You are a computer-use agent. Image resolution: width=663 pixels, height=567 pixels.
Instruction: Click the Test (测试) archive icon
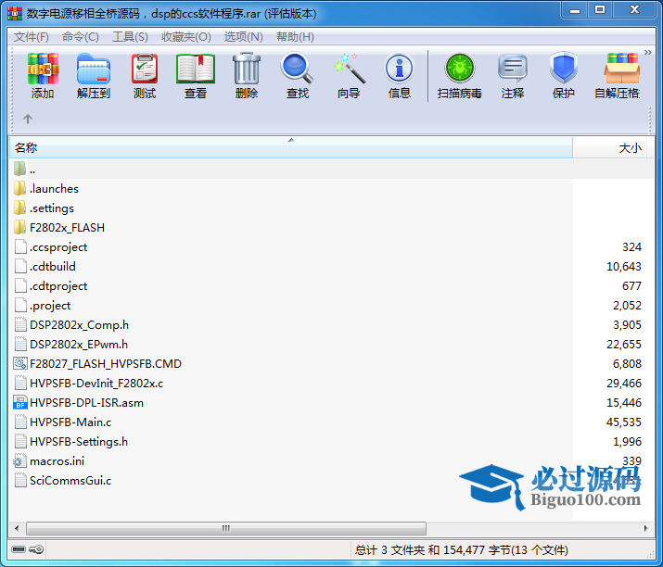(145, 69)
